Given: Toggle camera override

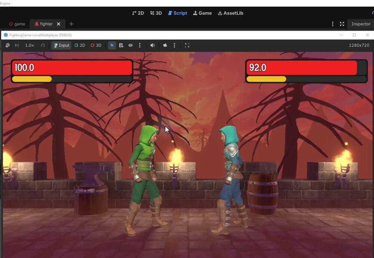Looking at the screenshot, I should click(x=165, y=45).
